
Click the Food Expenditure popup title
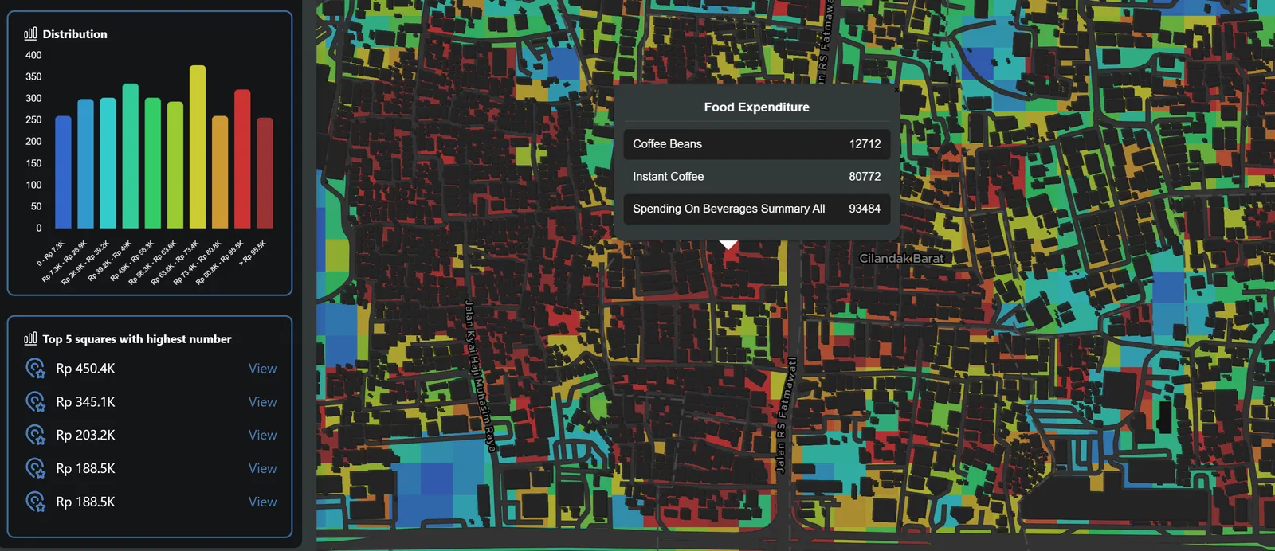[757, 107]
